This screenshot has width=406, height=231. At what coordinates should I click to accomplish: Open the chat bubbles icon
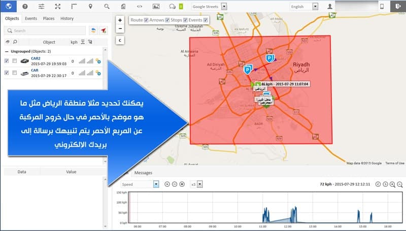point(172,7)
